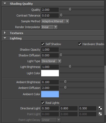Click the Directional Light 0.800 field
This screenshot has height=123, width=106.
tap(69, 108)
